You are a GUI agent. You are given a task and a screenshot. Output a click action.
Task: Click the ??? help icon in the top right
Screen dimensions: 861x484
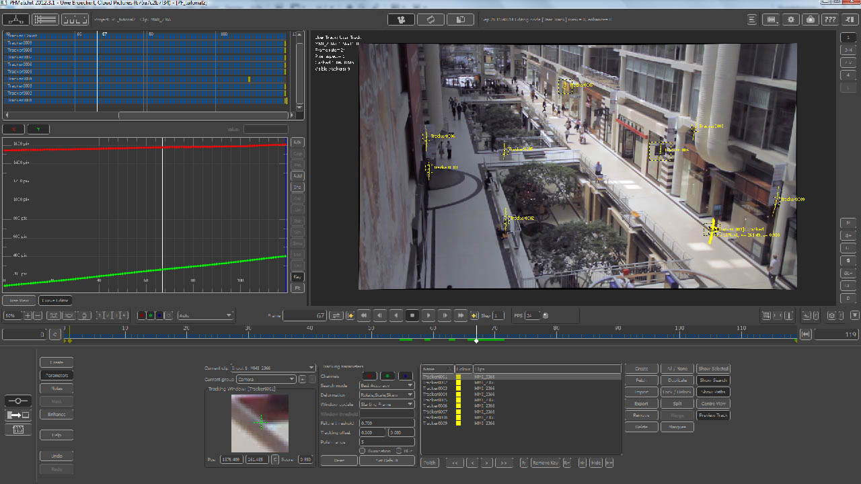click(x=831, y=19)
